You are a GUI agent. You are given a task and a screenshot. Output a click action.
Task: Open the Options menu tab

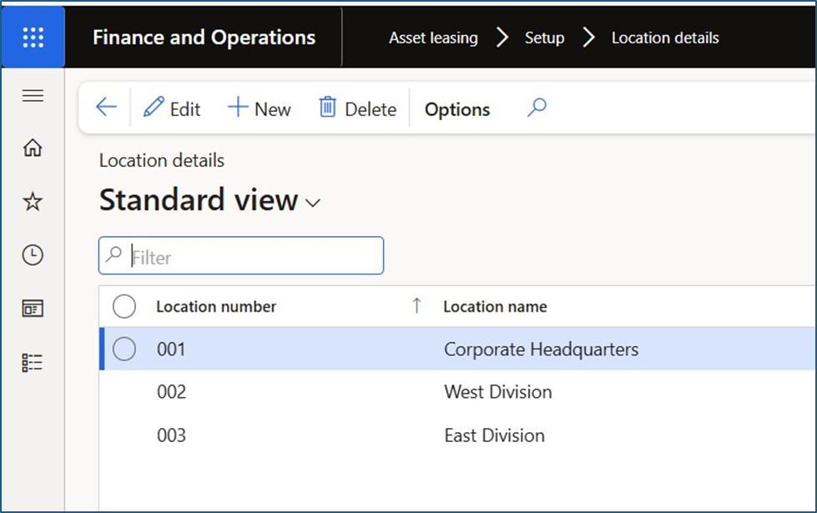pos(456,109)
